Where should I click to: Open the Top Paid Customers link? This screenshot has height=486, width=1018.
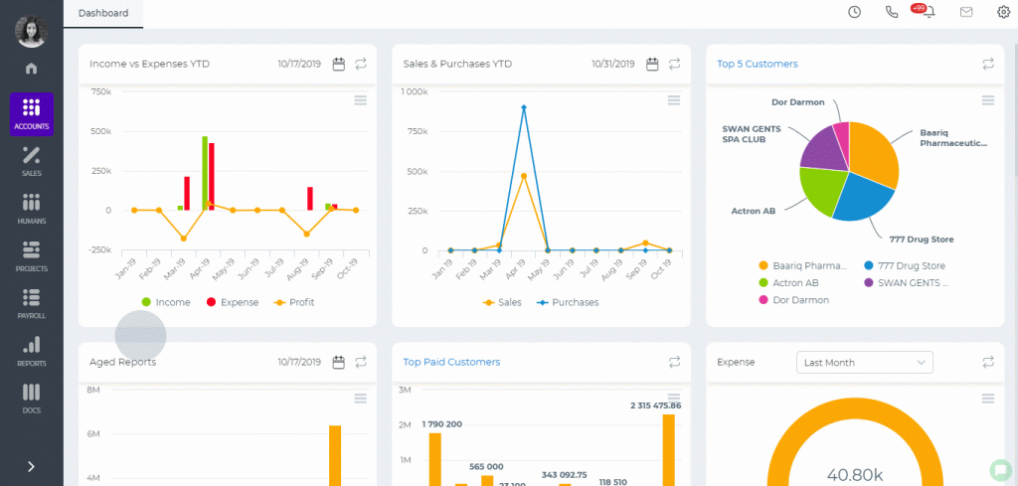coord(451,362)
